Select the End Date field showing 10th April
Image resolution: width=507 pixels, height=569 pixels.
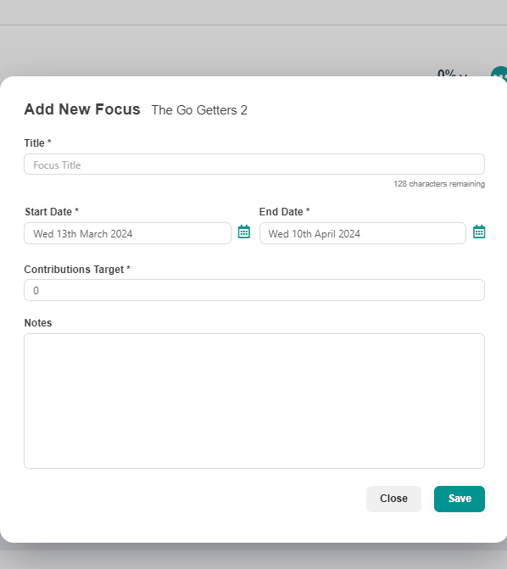click(363, 233)
